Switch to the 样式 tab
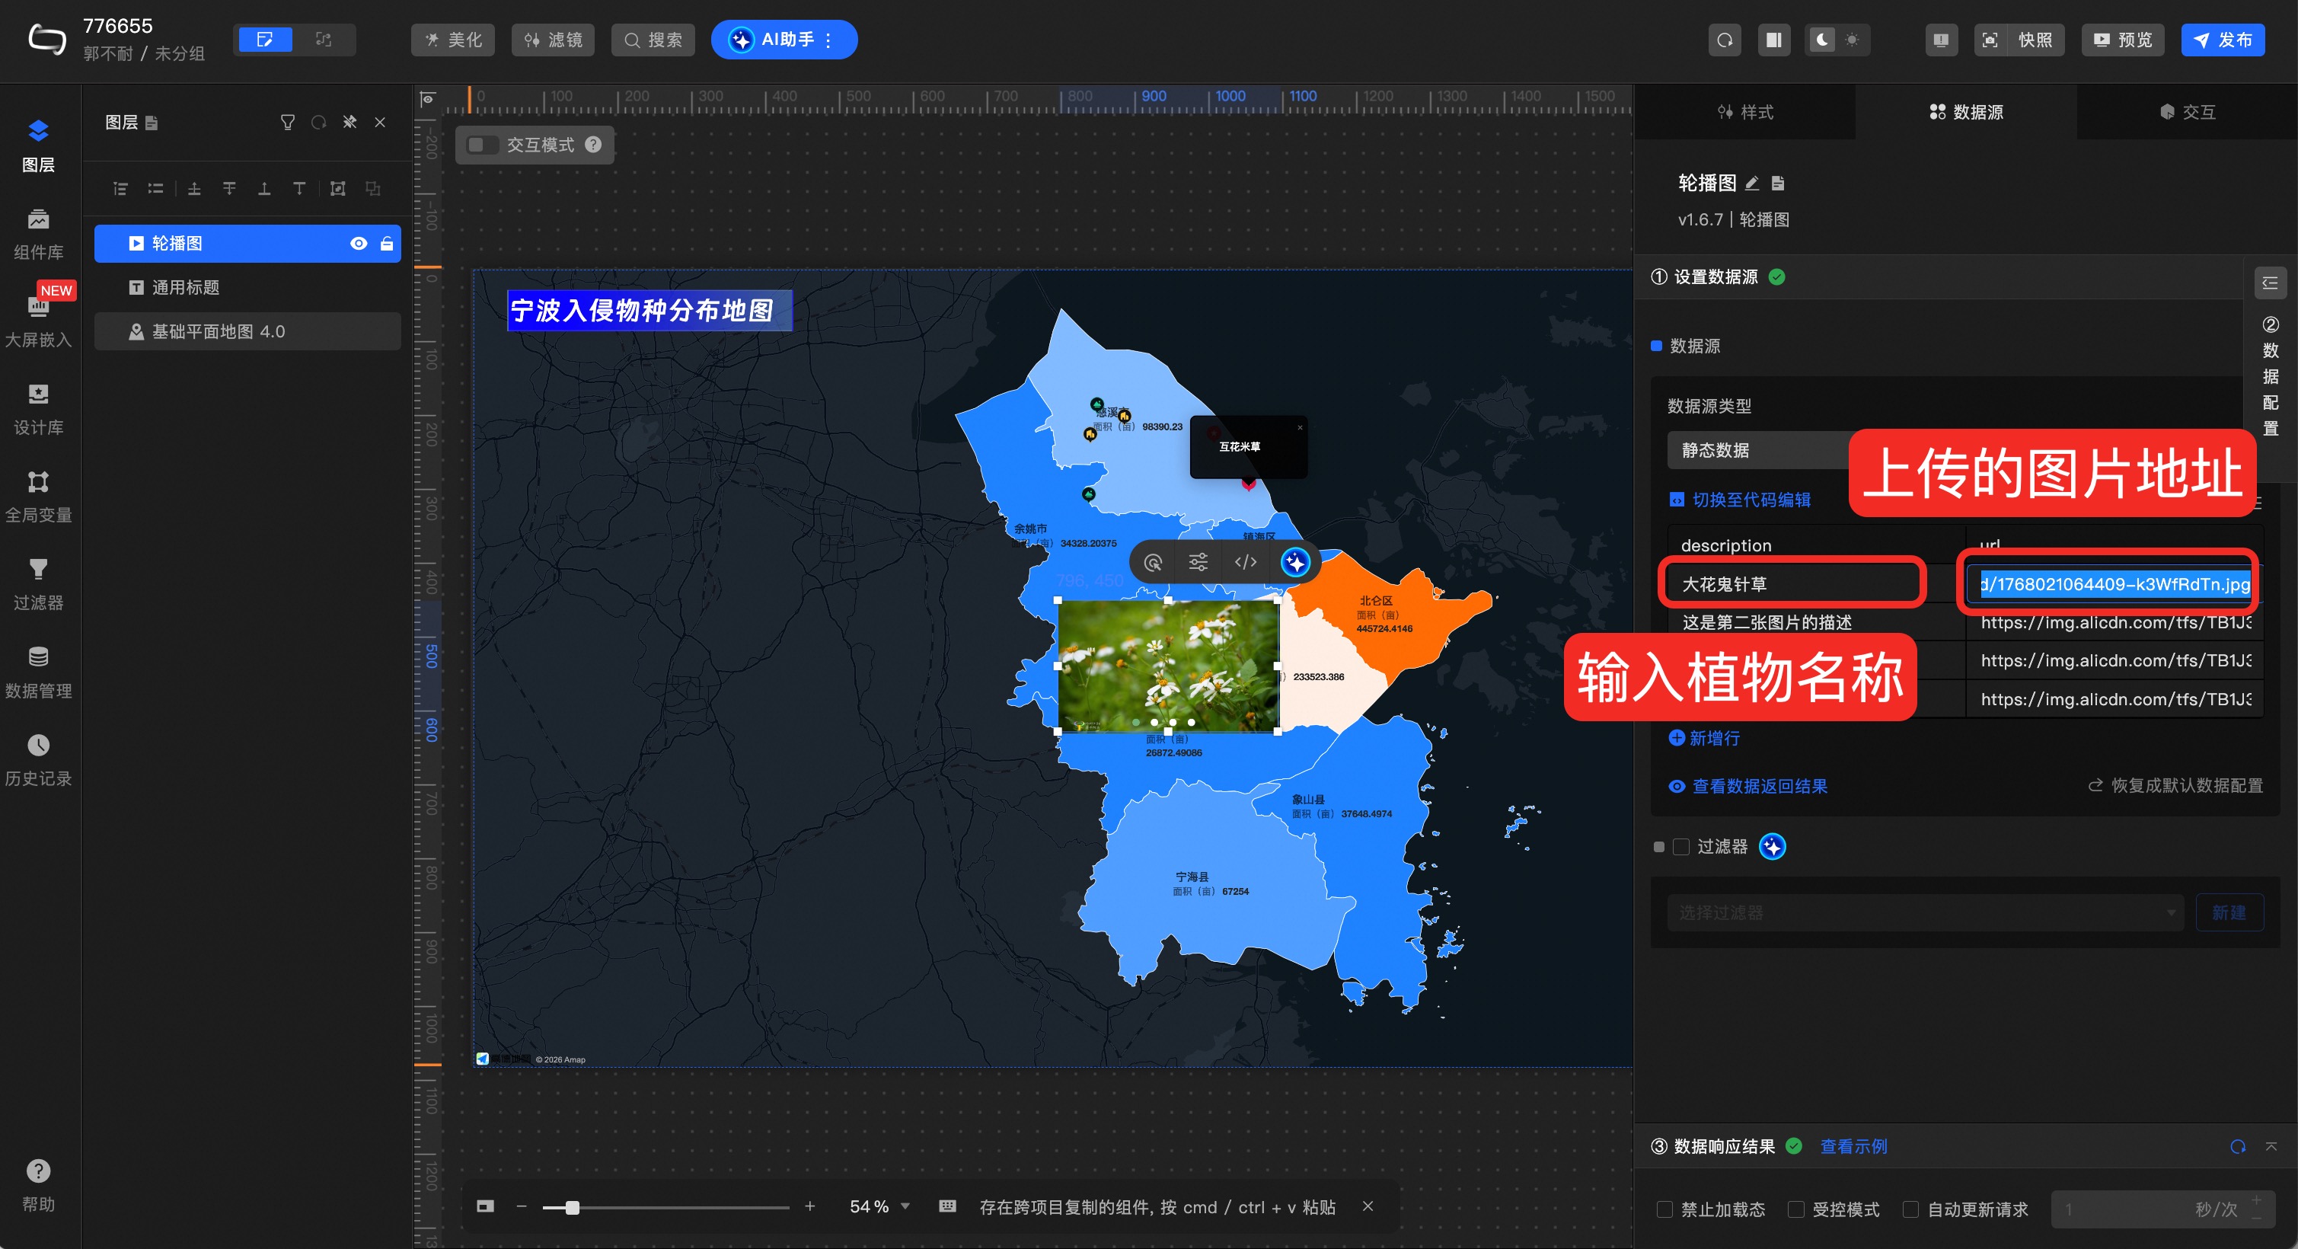The height and width of the screenshot is (1249, 2298). tap(1745, 111)
